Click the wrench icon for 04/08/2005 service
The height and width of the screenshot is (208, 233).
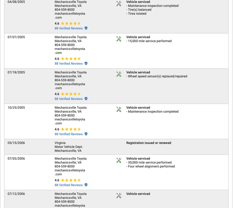(119, 4)
